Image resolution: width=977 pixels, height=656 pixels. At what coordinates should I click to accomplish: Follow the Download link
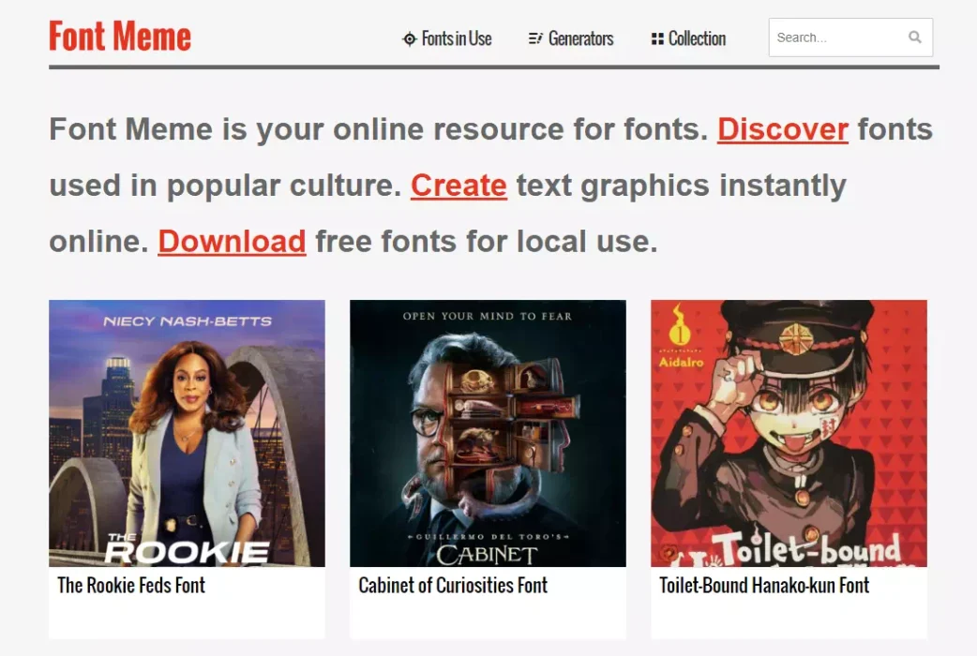(x=232, y=242)
